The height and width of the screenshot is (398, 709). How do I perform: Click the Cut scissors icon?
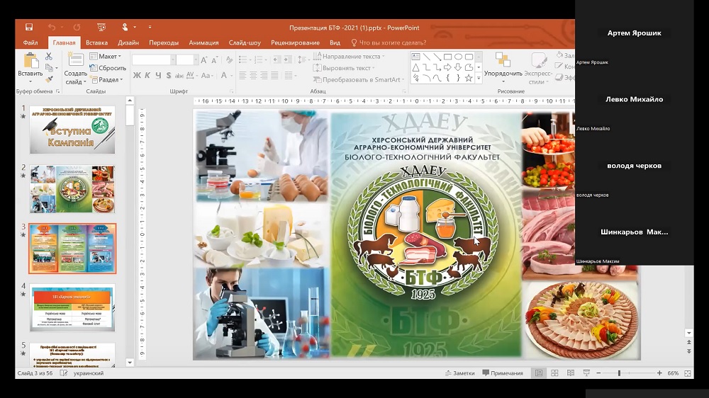click(x=49, y=57)
